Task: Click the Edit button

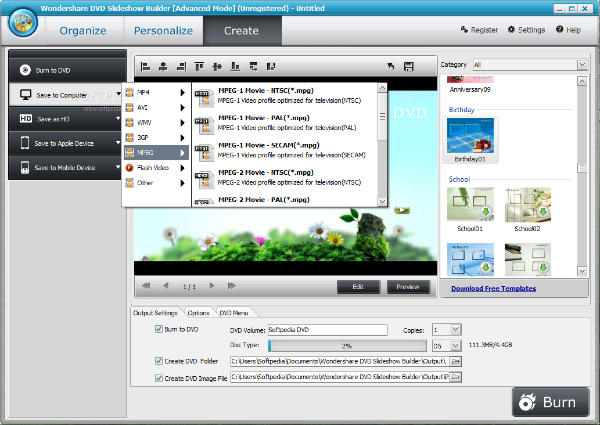Action: tap(358, 286)
